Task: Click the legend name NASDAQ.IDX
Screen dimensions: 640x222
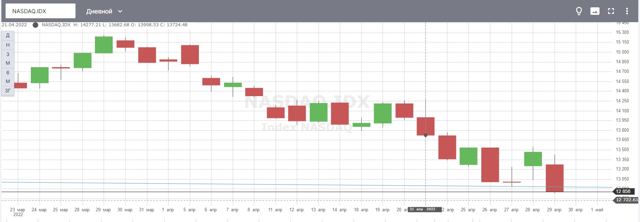Action: pos(56,25)
